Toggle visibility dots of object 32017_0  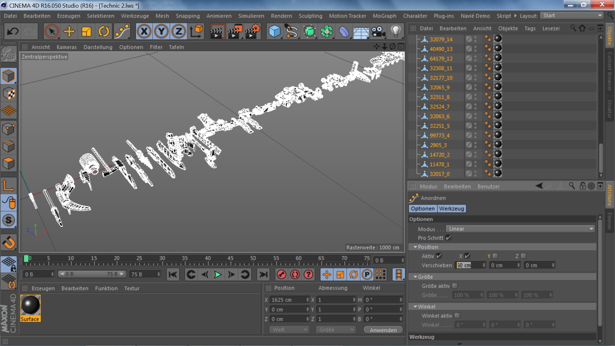click(476, 174)
